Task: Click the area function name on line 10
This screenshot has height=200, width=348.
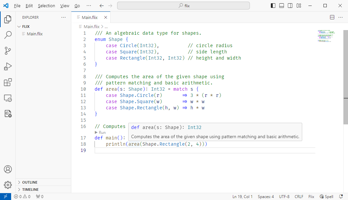Action: (111, 89)
